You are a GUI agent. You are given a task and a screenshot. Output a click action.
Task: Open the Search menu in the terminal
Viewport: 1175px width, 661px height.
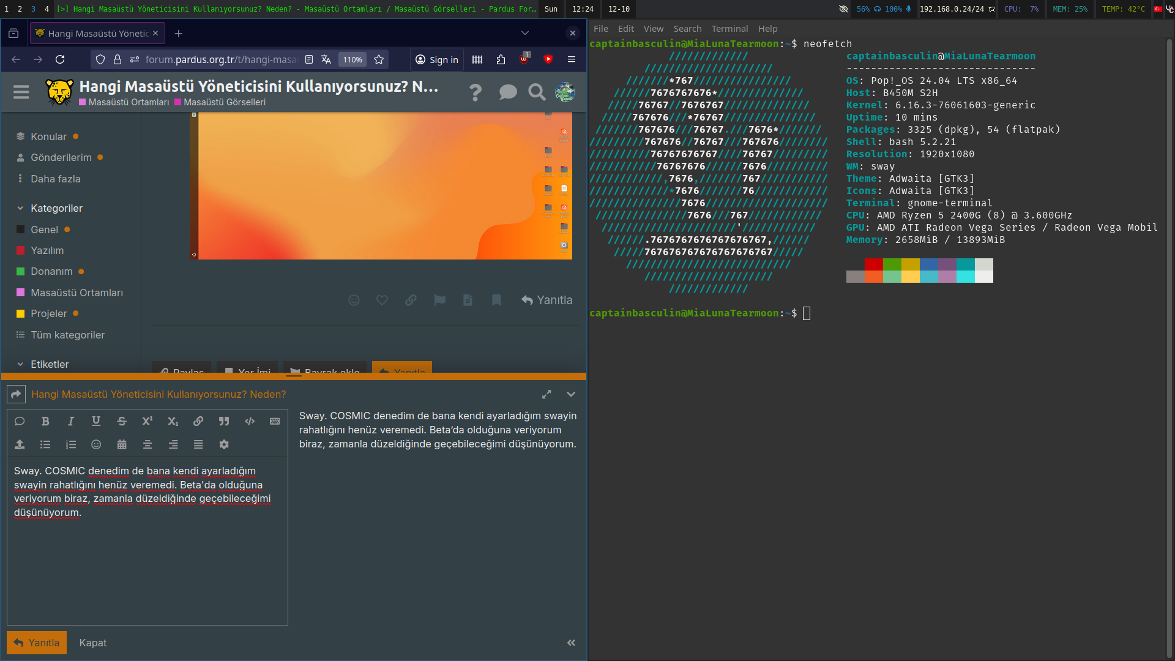(x=687, y=29)
